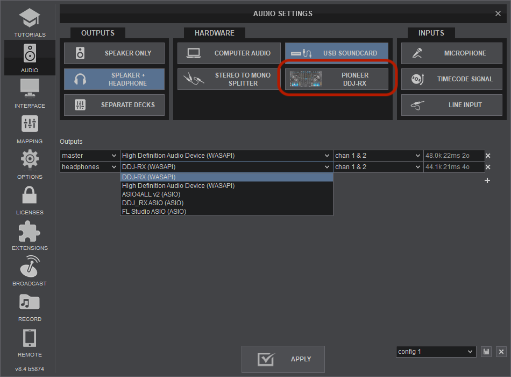Pick FL Studio ASIO (ASIO) from the list

(226, 212)
